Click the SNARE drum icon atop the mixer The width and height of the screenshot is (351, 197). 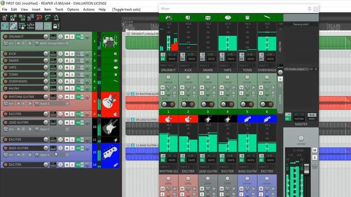click(208, 18)
